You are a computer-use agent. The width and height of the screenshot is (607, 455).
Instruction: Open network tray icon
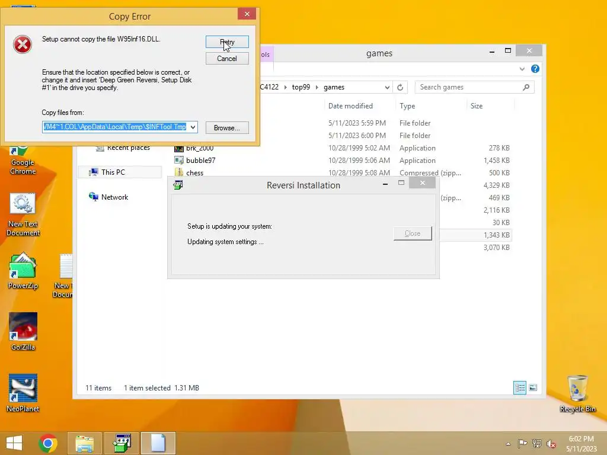pos(536,443)
